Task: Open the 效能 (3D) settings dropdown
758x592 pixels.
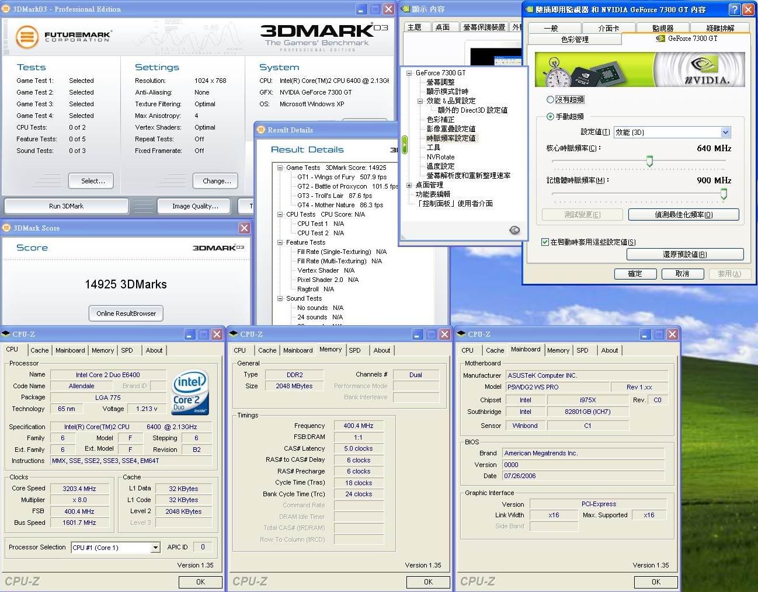Action: point(725,133)
